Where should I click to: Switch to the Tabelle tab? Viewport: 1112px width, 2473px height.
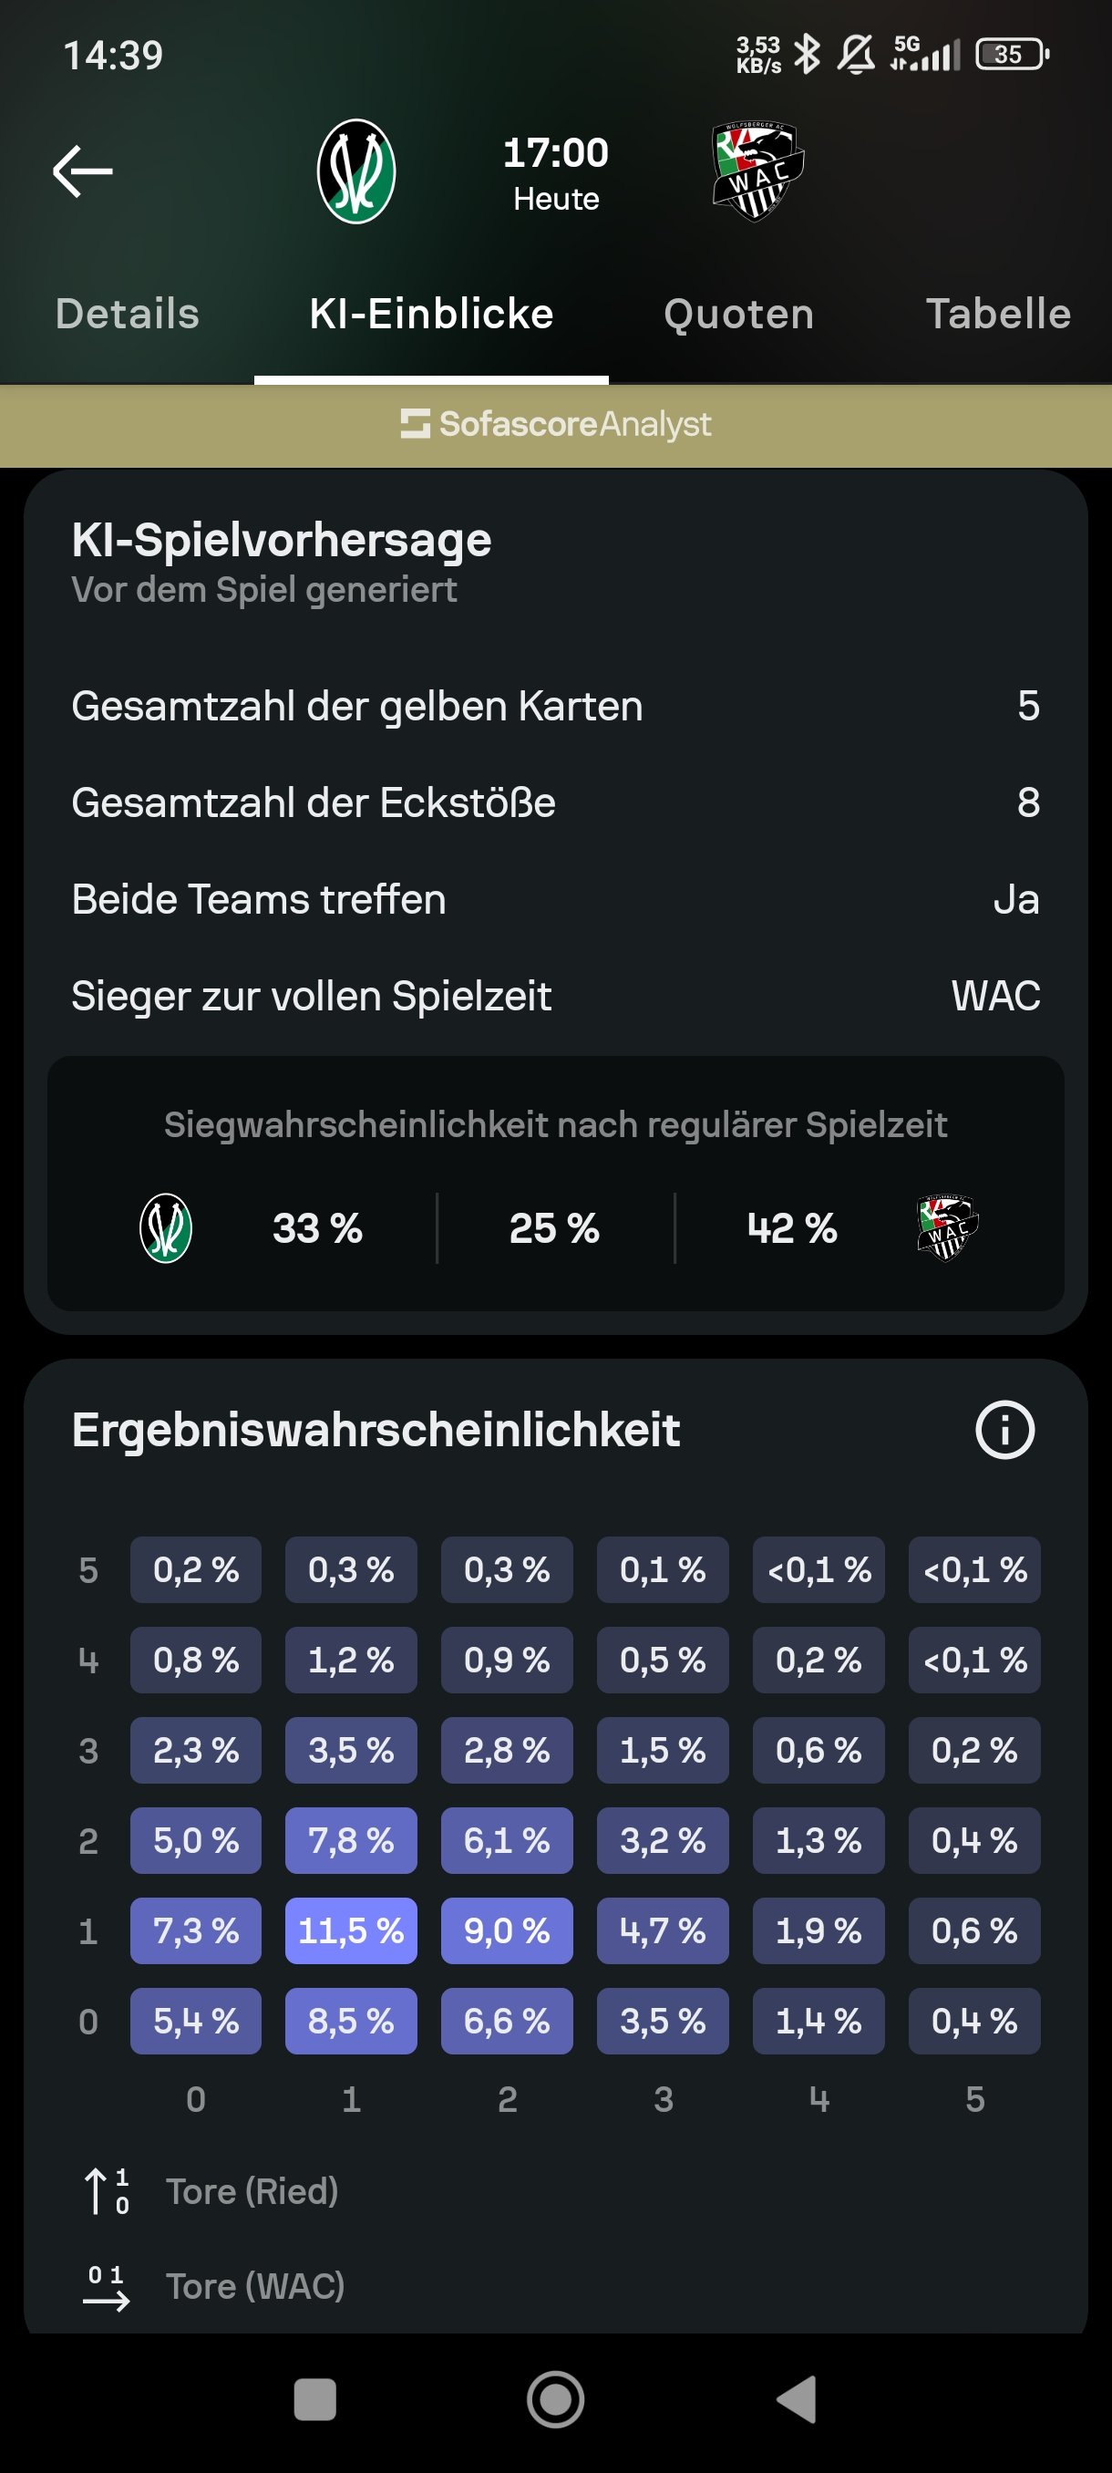click(998, 315)
